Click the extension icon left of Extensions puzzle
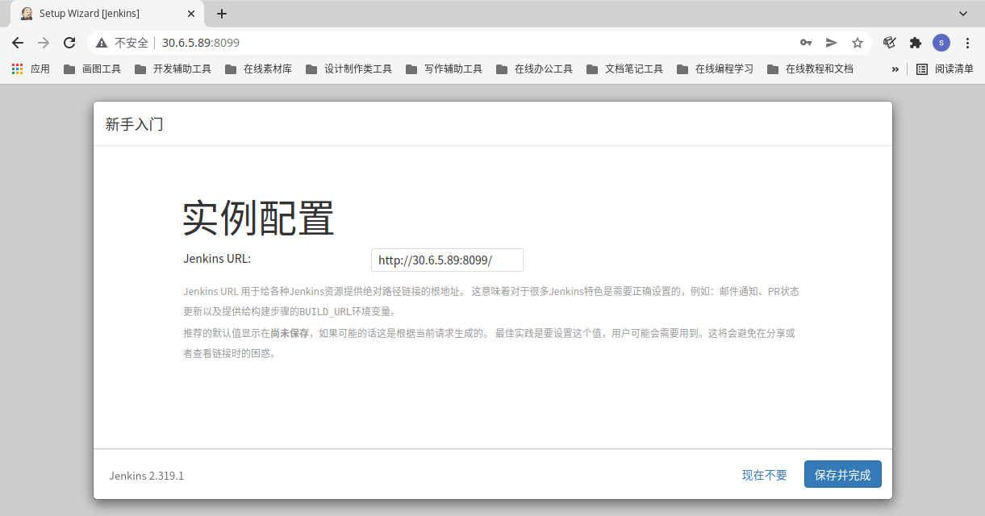 tap(890, 43)
